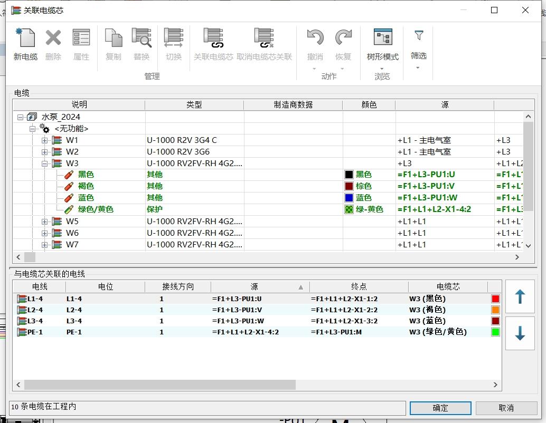The width and height of the screenshot is (546, 423).
Task: Move wire up with blue up arrow
Action: (520, 297)
